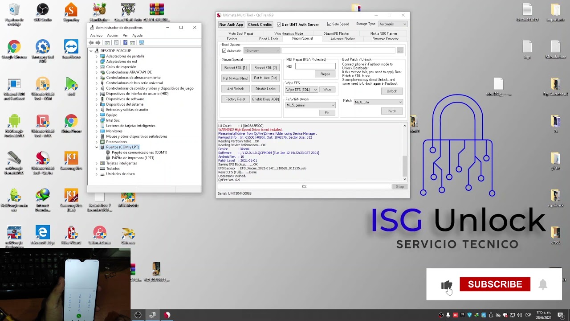Click the Rst Mi Acc (New) button
This screenshot has height=321, width=570.
tap(236, 78)
